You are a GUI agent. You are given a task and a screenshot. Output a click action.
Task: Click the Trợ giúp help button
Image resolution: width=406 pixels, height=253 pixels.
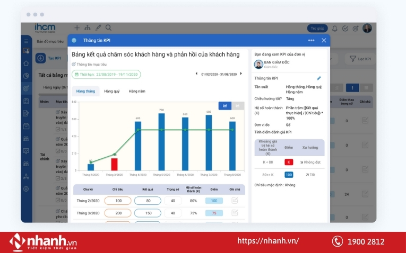point(317,28)
